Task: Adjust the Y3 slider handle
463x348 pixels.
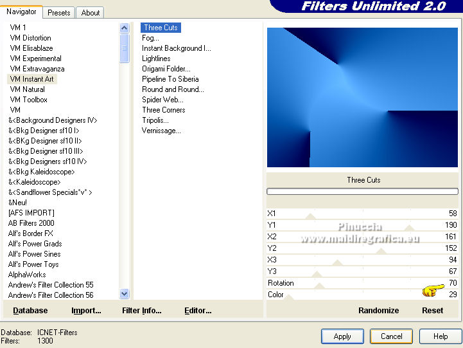Action: point(317,275)
